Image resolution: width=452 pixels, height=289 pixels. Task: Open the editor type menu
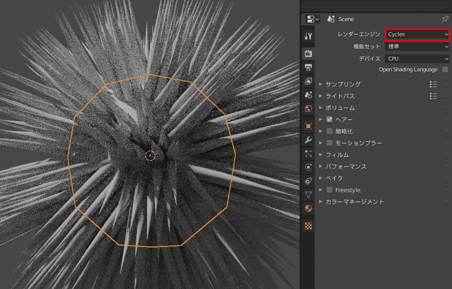[313, 19]
